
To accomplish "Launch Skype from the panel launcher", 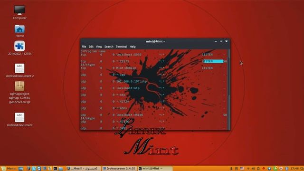I will 34,169.
